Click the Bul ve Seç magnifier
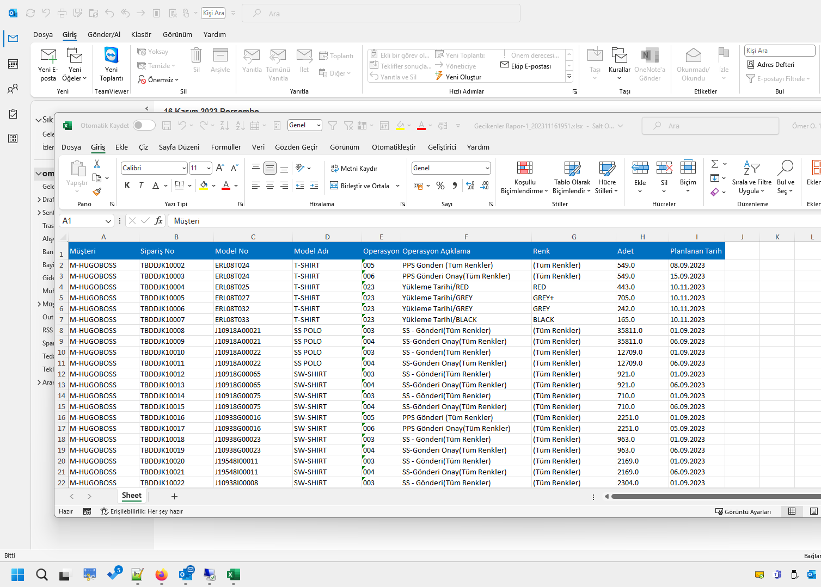 (786, 177)
